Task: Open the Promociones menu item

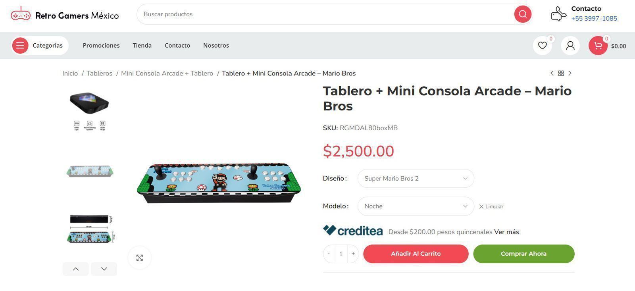Action: (x=101, y=46)
